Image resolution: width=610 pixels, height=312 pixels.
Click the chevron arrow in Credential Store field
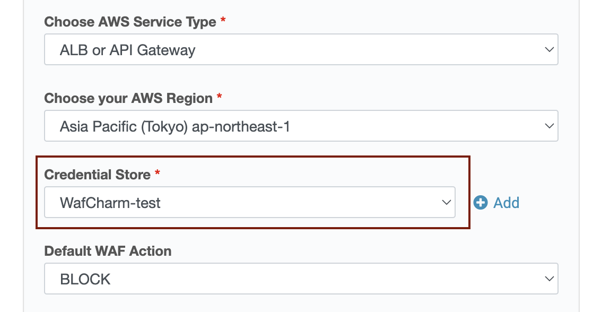tap(446, 202)
